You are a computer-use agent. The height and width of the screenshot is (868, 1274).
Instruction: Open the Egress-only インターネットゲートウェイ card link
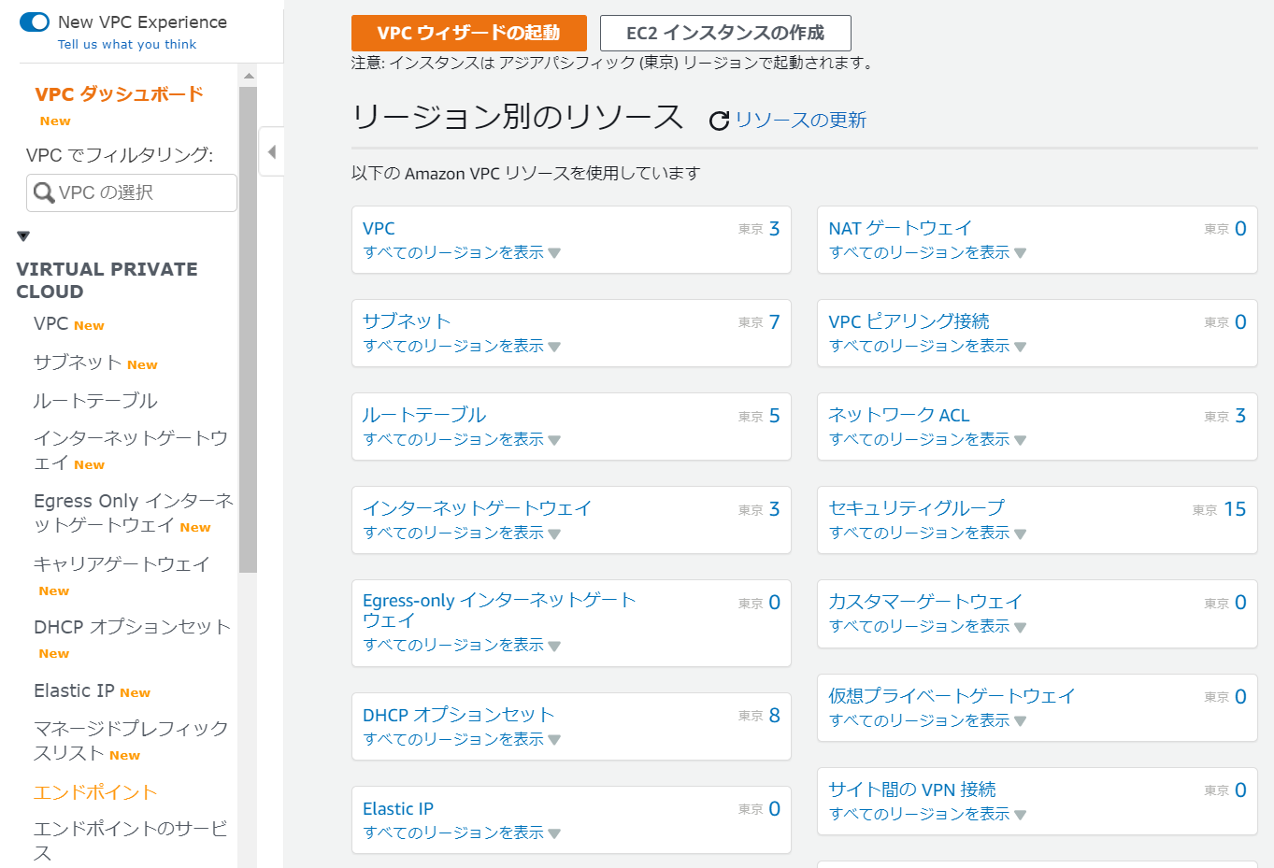(x=500, y=610)
